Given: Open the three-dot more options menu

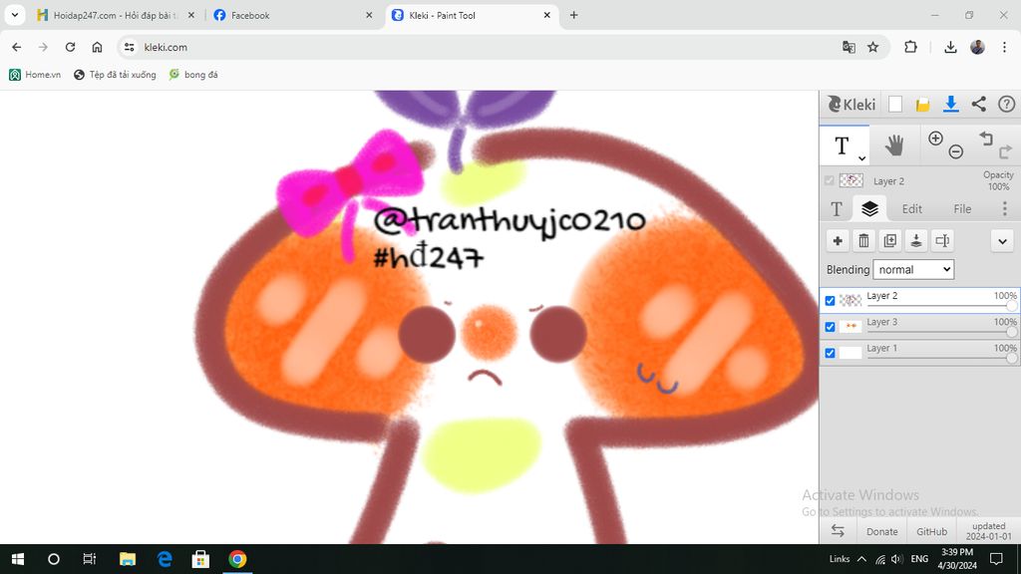Looking at the screenshot, I should 1005,208.
